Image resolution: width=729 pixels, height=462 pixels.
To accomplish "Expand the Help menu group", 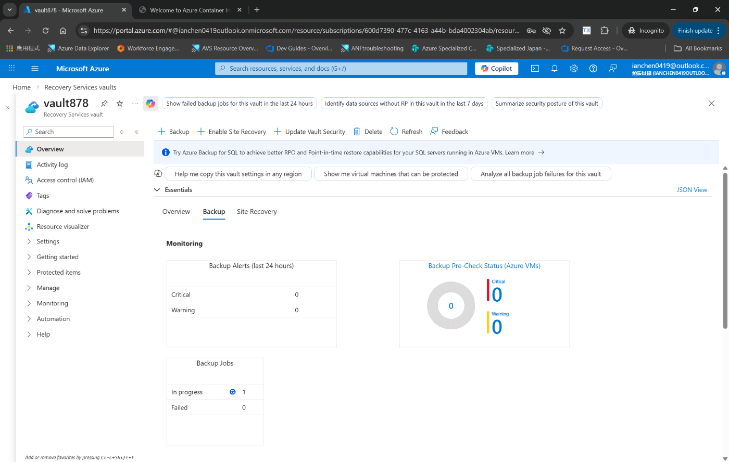I will (x=29, y=335).
